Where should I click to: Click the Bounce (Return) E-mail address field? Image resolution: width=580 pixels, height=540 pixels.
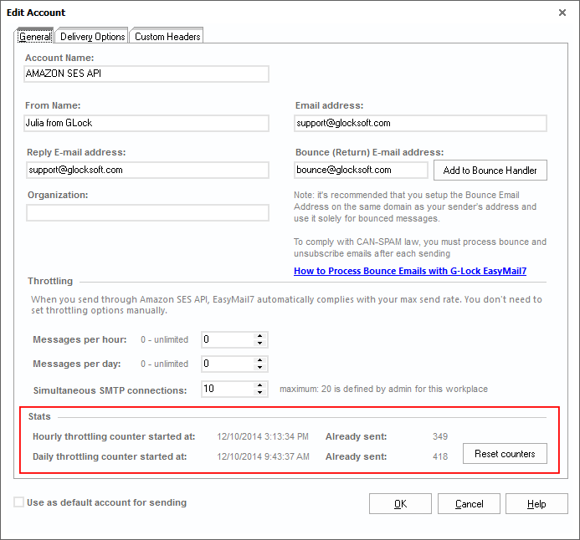361,170
